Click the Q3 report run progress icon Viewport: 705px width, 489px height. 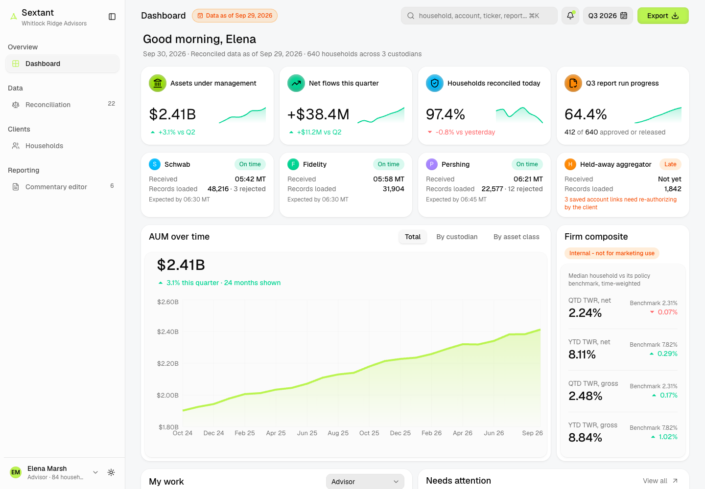pyautogui.click(x=573, y=83)
